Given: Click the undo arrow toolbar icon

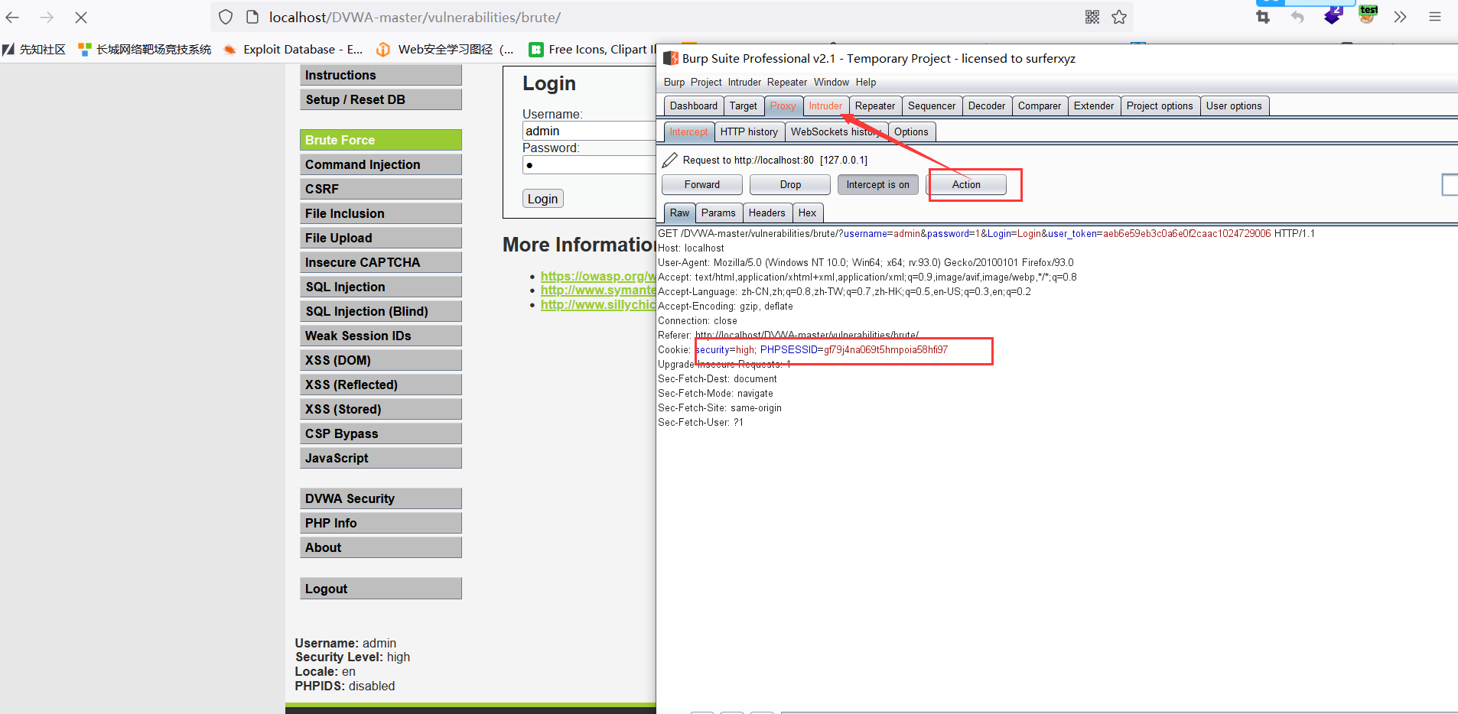Looking at the screenshot, I should pos(1297,17).
